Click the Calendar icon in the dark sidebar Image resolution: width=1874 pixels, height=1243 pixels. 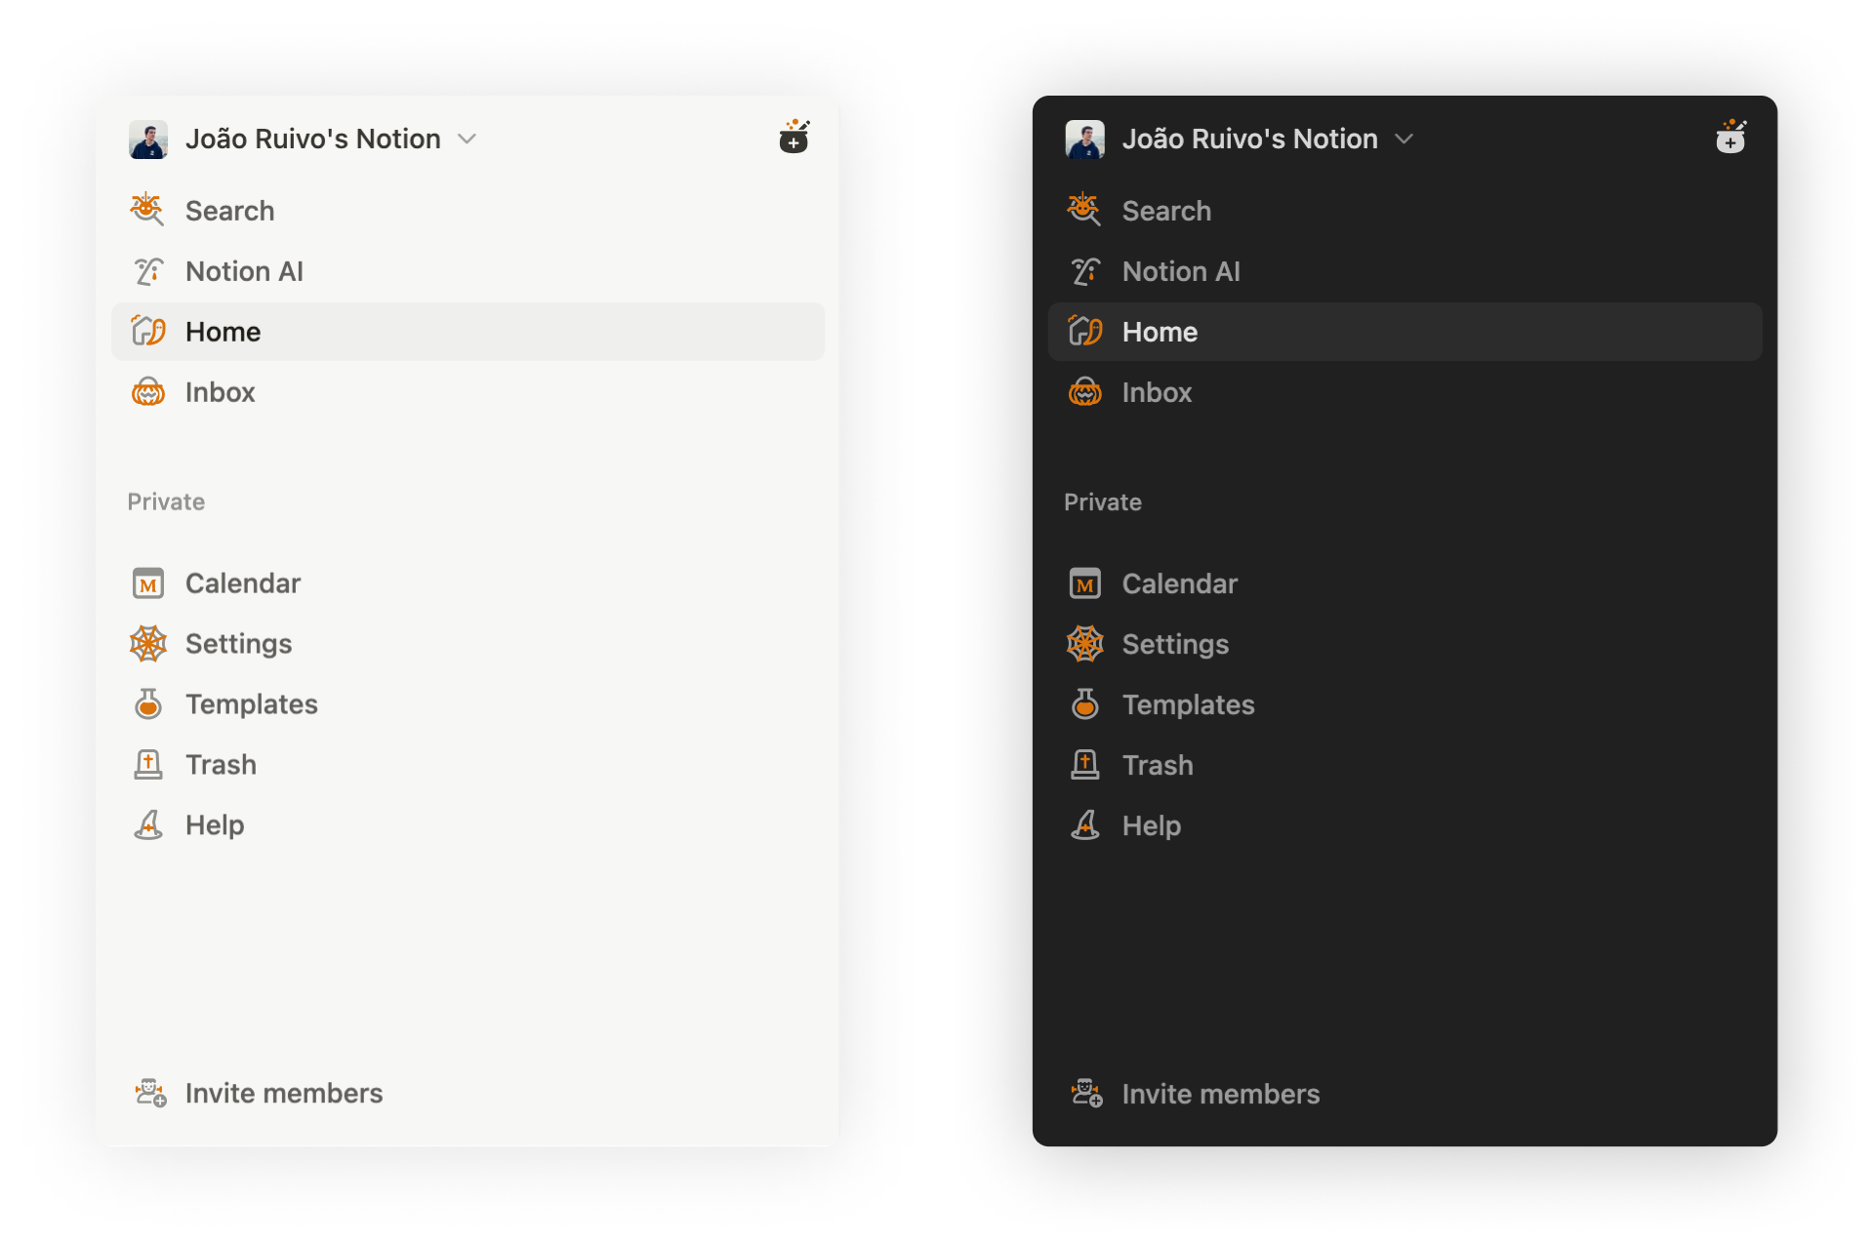point(1084,583)
